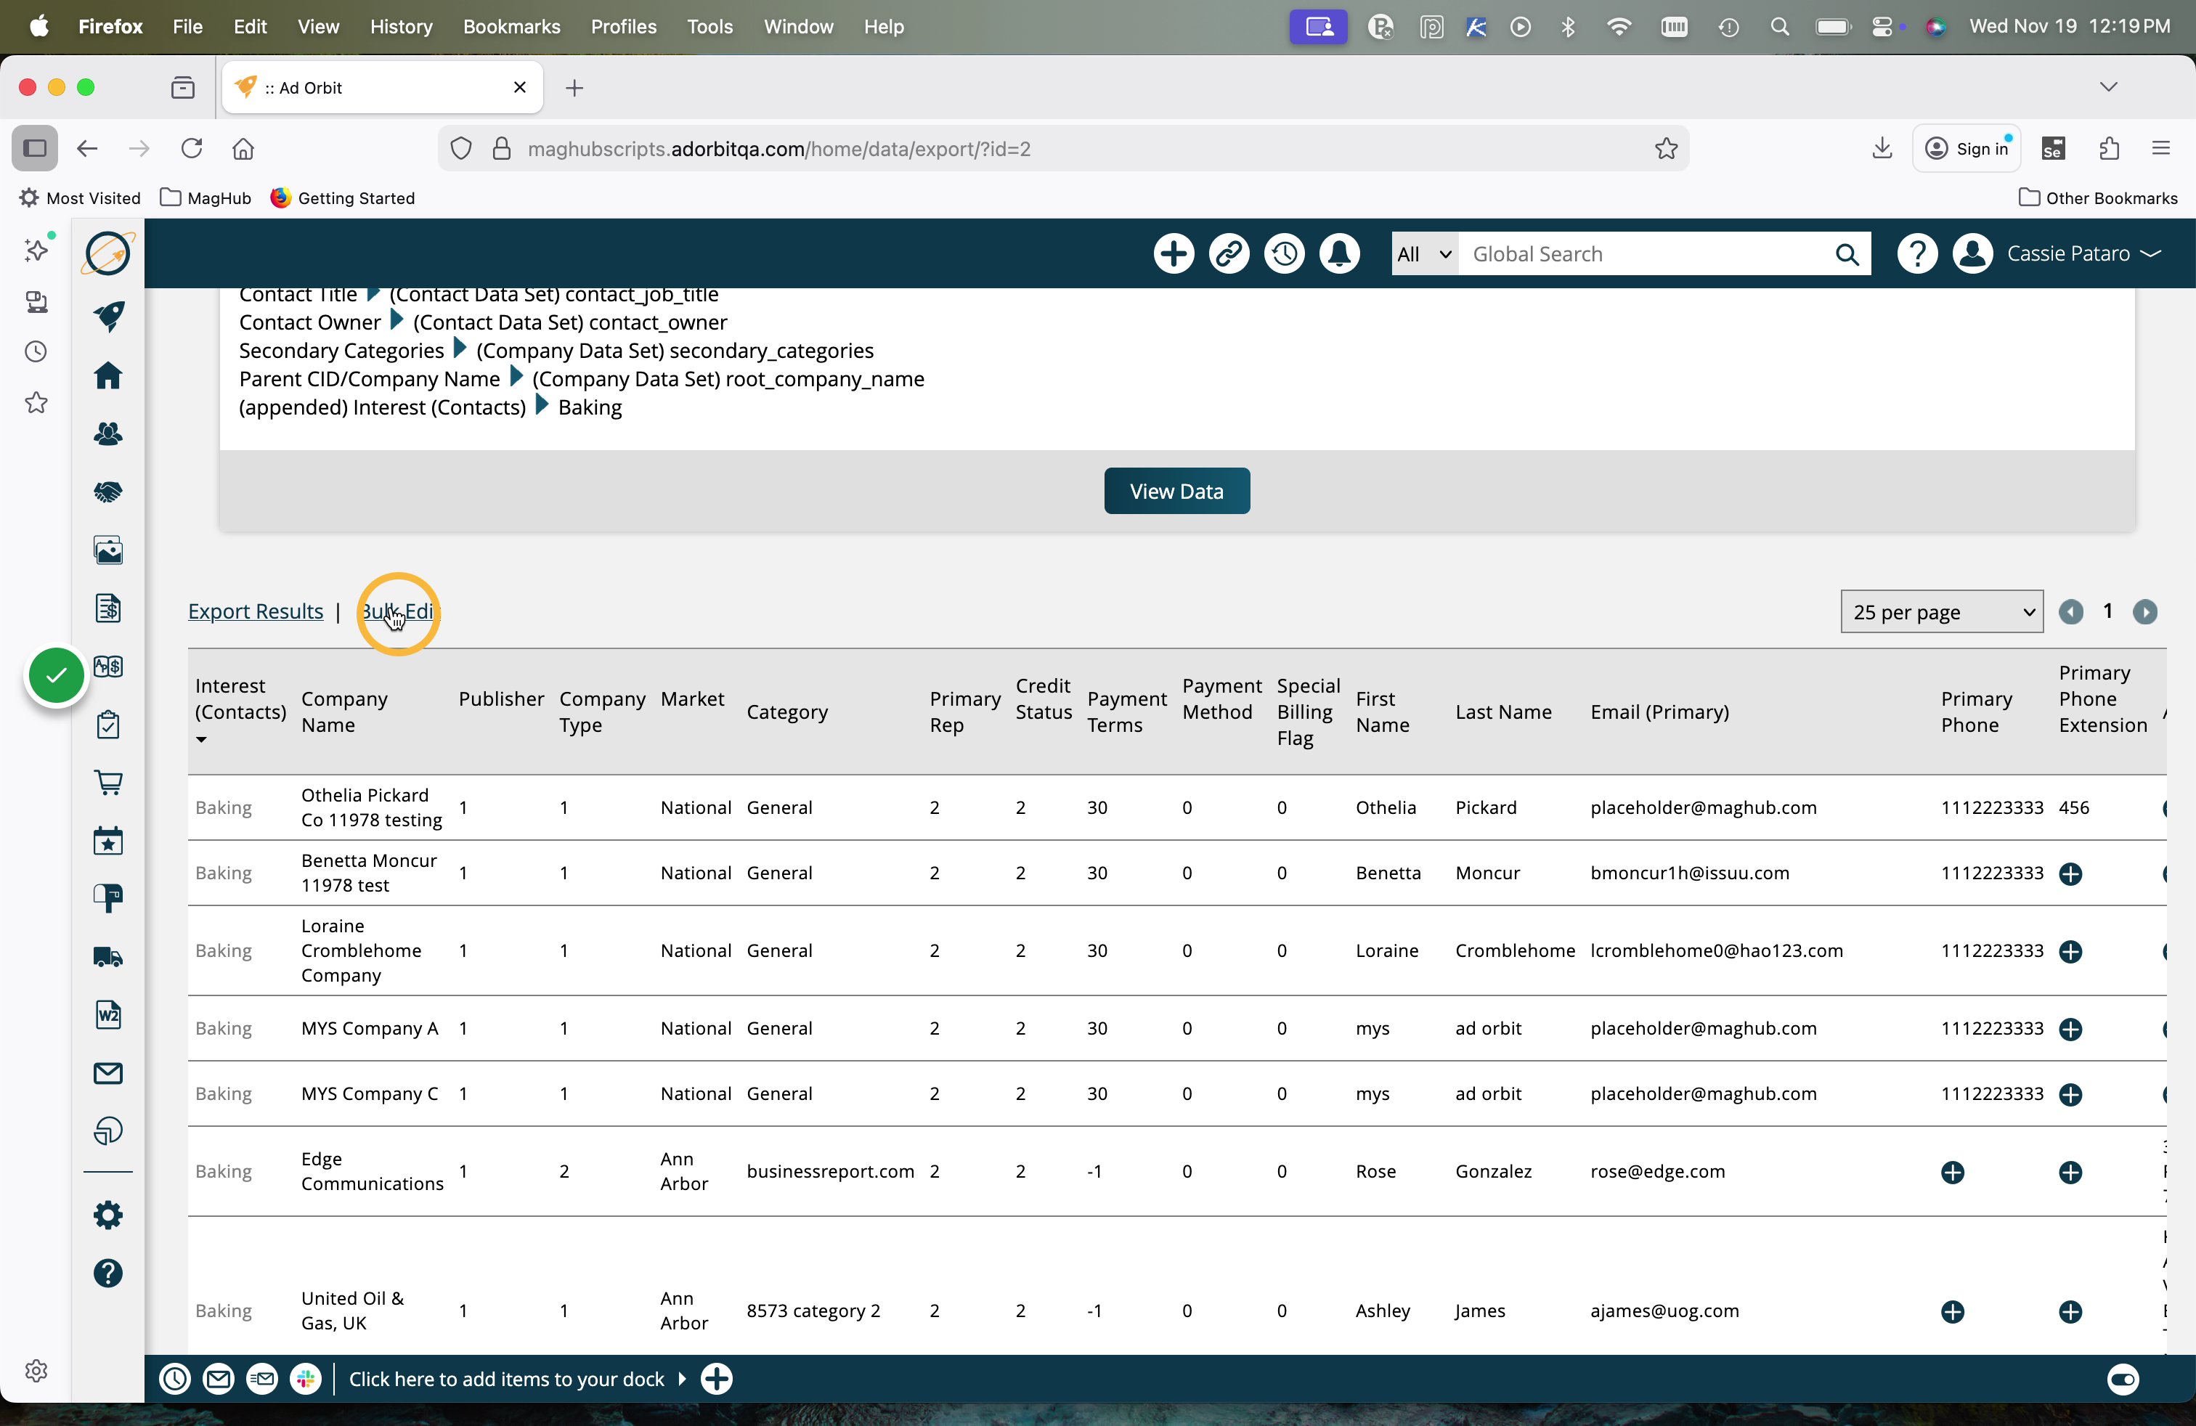The height and width of the screenshot is (1426, 2196).
Task: Click the handshake sales icon in sidebar
Action: tap(108, 492)
